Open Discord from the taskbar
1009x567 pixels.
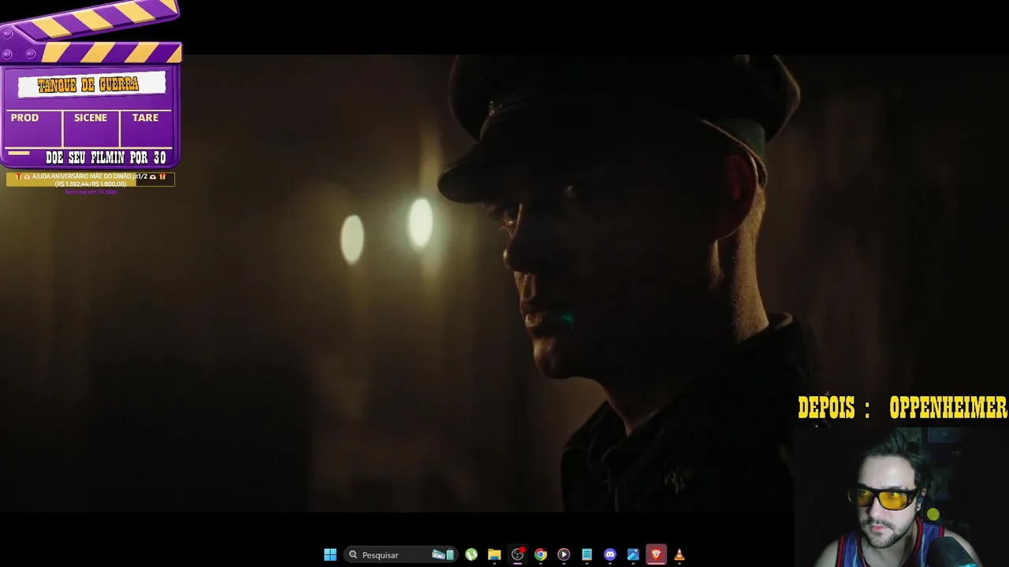click(610, 554)
